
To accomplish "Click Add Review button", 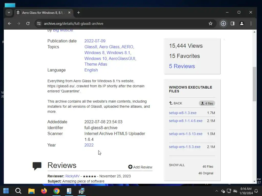I will coord(140,167).
